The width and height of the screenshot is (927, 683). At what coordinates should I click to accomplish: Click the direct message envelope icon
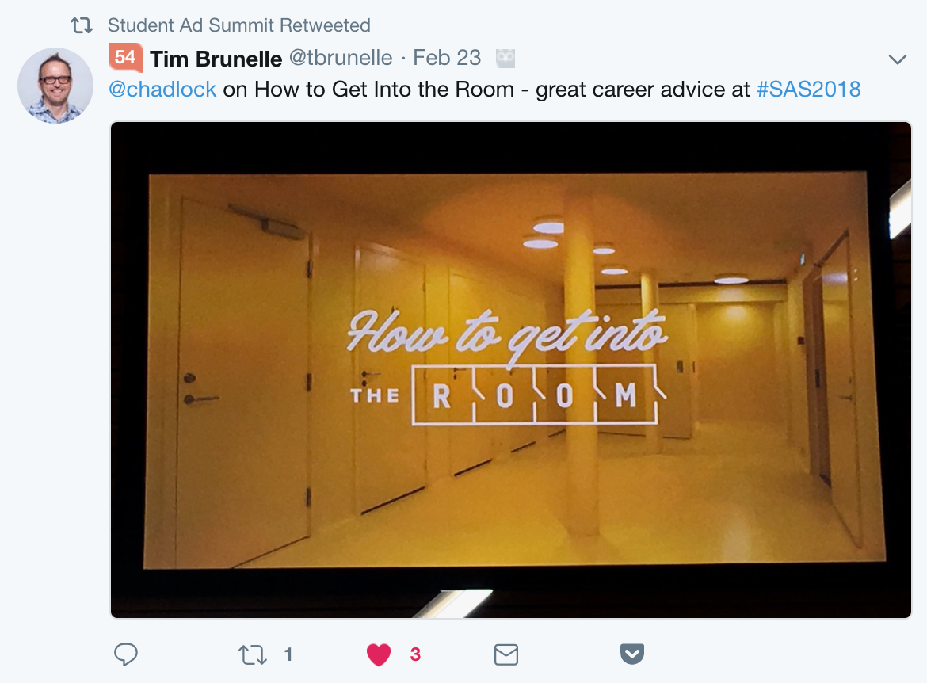[x=506, y=654]
